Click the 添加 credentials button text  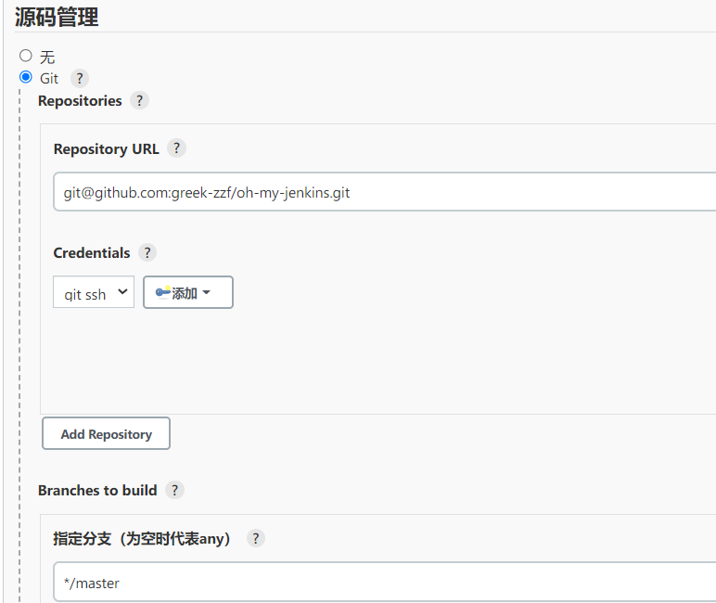[185, 293]
